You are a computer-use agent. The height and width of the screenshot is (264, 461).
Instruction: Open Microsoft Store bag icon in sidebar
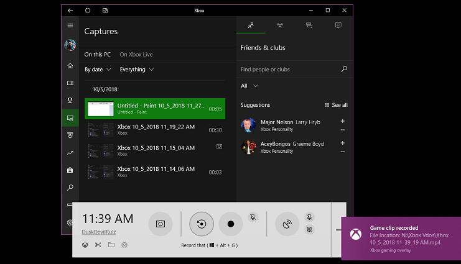click(x=70, y=170)
